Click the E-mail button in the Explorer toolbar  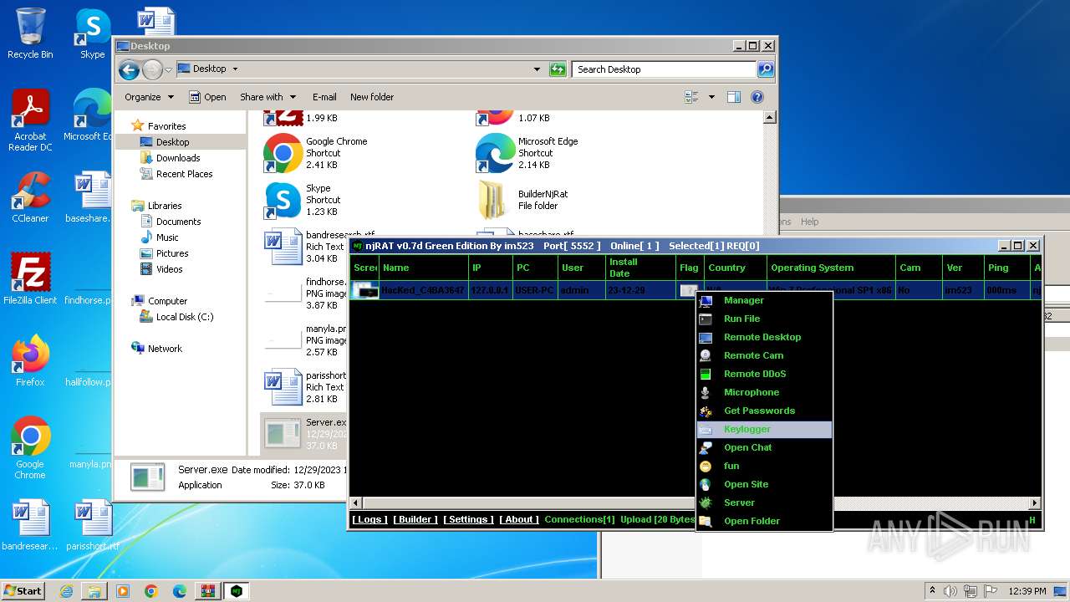coord(324,97)
